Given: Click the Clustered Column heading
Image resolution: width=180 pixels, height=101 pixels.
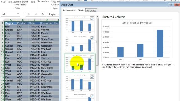Looking at the screenshot, I should pyautogui.click(x=113, y=17).
